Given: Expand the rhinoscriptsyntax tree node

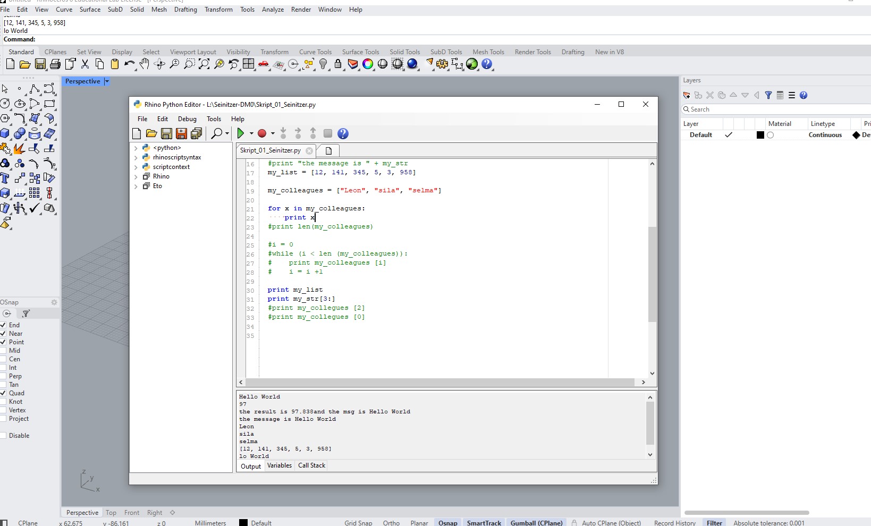Looking at the screenshot, I should coord(137,157).
